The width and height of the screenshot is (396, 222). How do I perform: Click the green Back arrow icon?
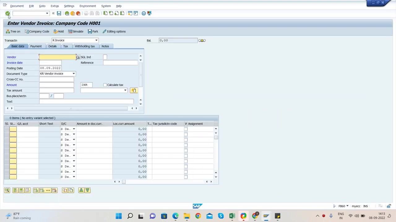67,13
